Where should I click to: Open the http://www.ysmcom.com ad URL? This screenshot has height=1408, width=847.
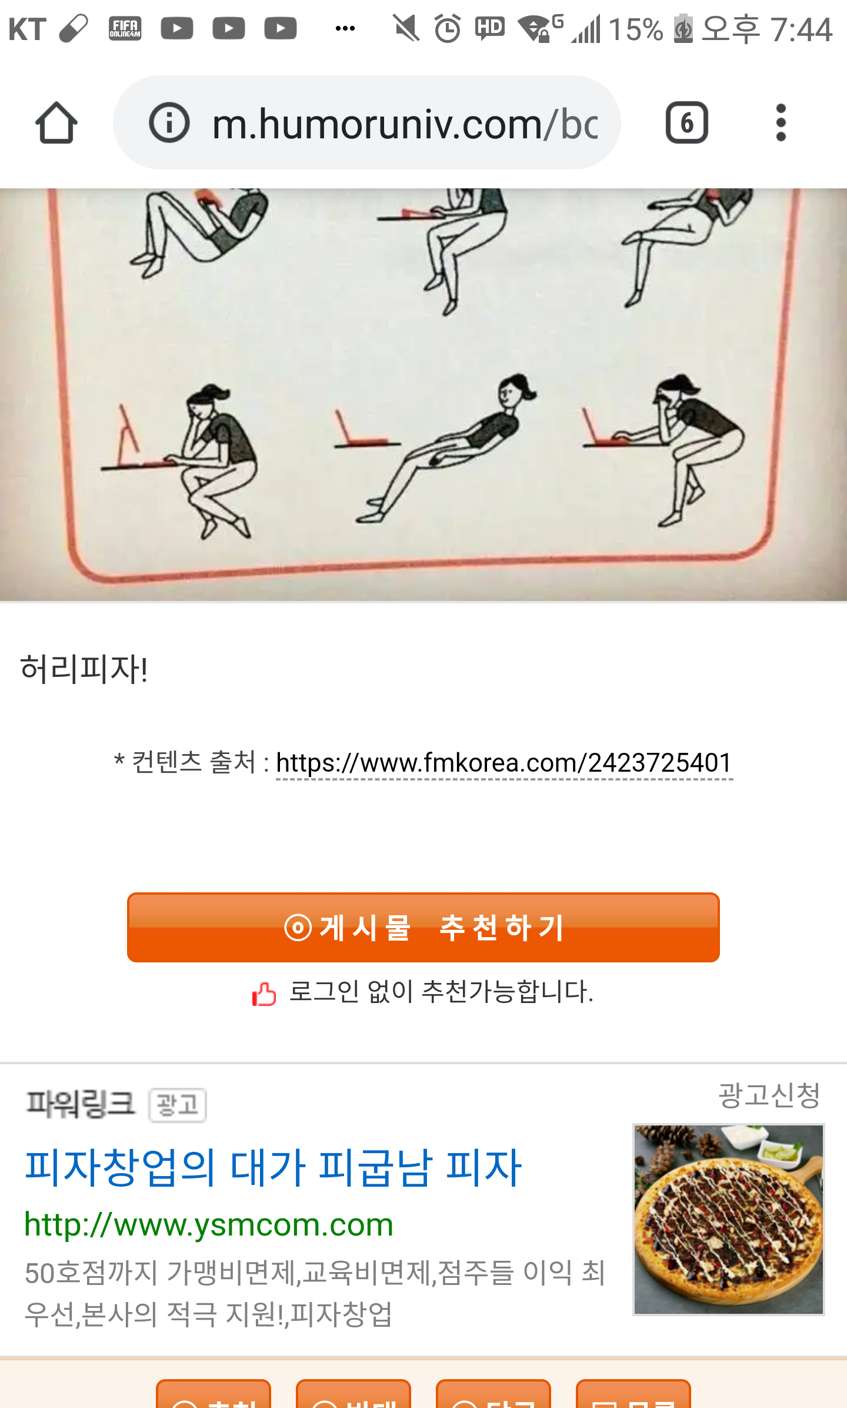pyautogui.click(x=209, y=1224)
